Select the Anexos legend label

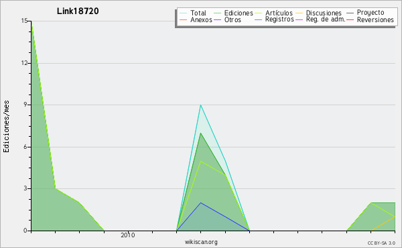[x=201, y=19]
